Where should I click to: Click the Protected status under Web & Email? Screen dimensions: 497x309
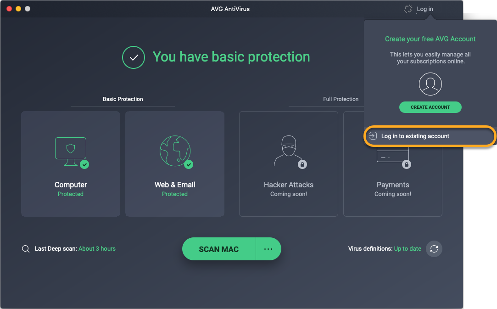pos(175,194)
